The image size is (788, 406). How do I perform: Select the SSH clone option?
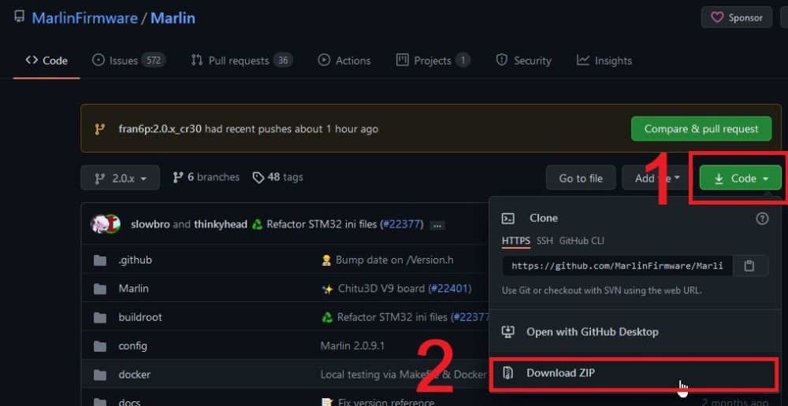coord(545,241)
